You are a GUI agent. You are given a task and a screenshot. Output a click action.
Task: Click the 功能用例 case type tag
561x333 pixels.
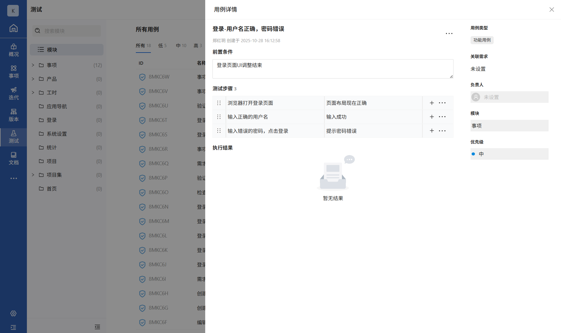[482, 40]
